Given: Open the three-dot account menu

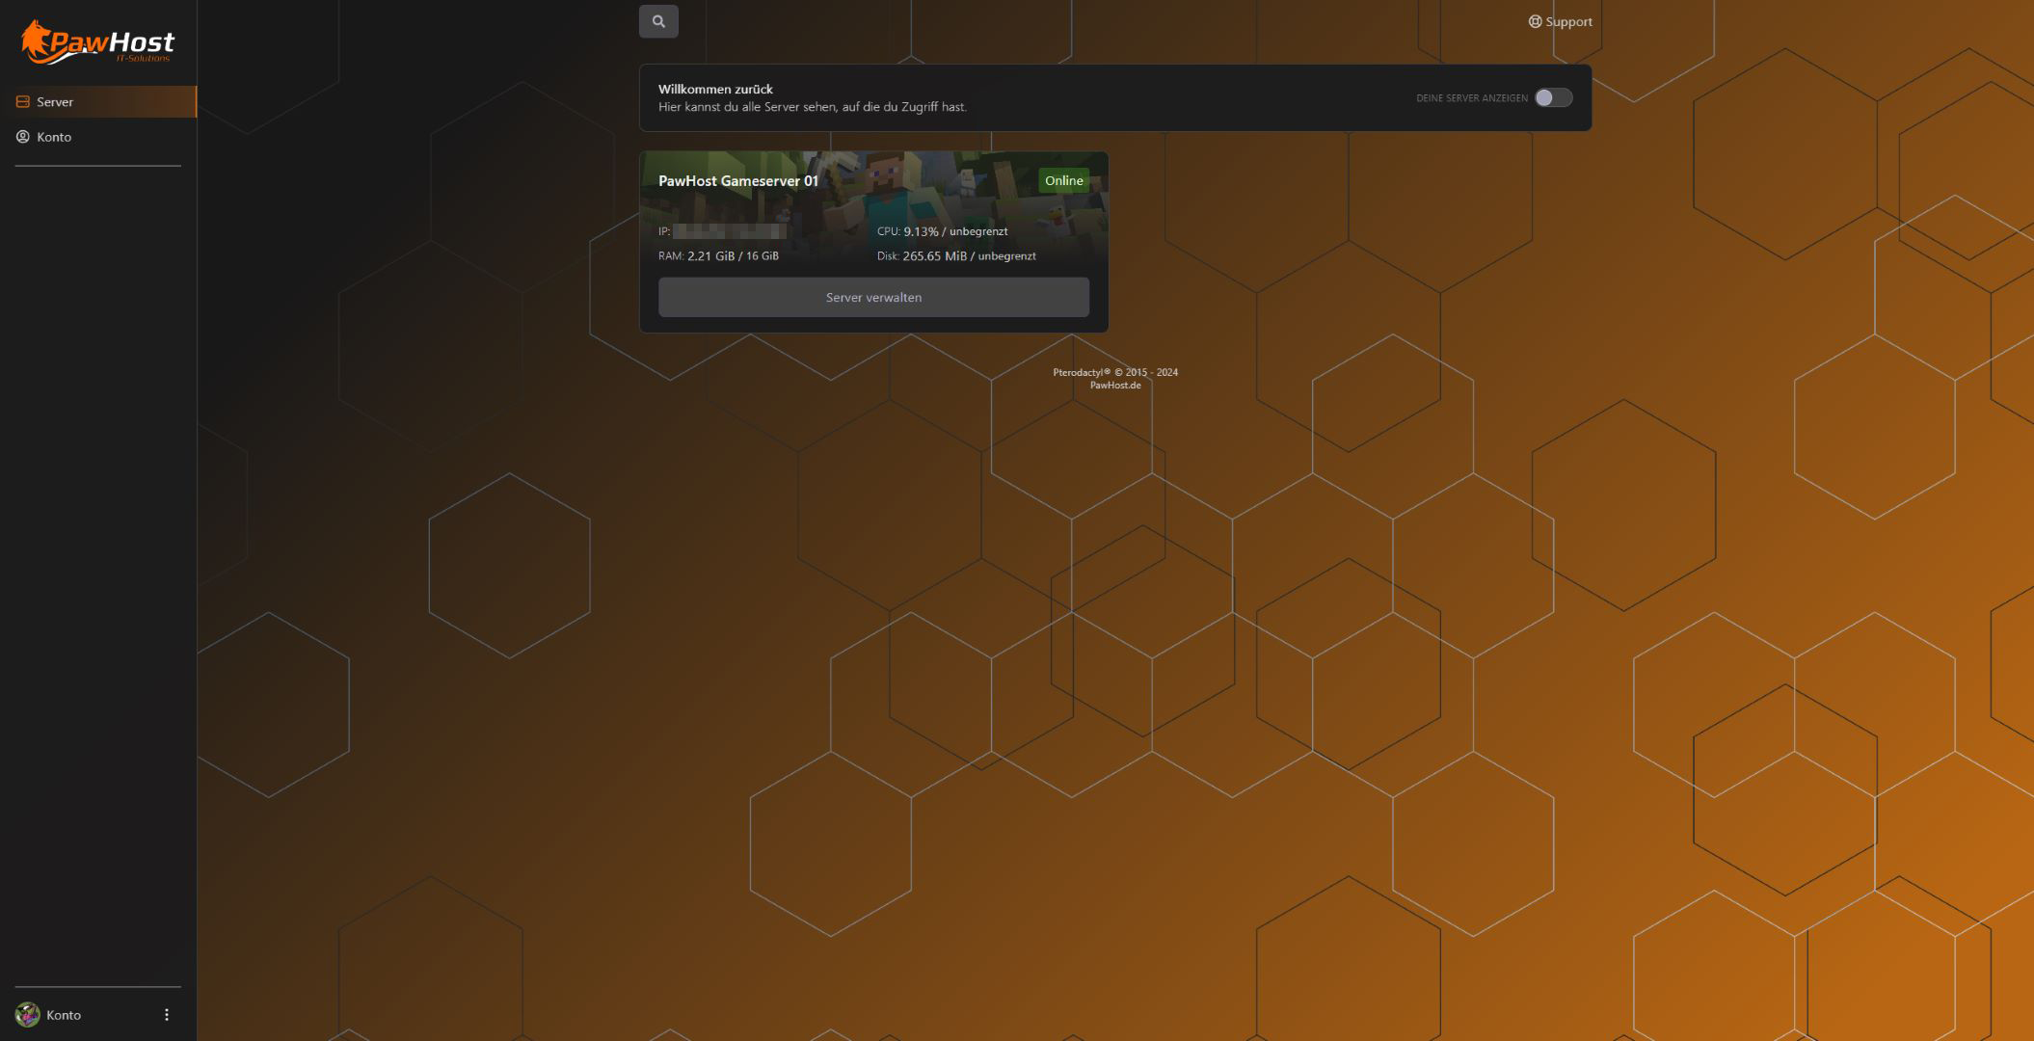Looking at the screenshot, I should [167, 1014].
